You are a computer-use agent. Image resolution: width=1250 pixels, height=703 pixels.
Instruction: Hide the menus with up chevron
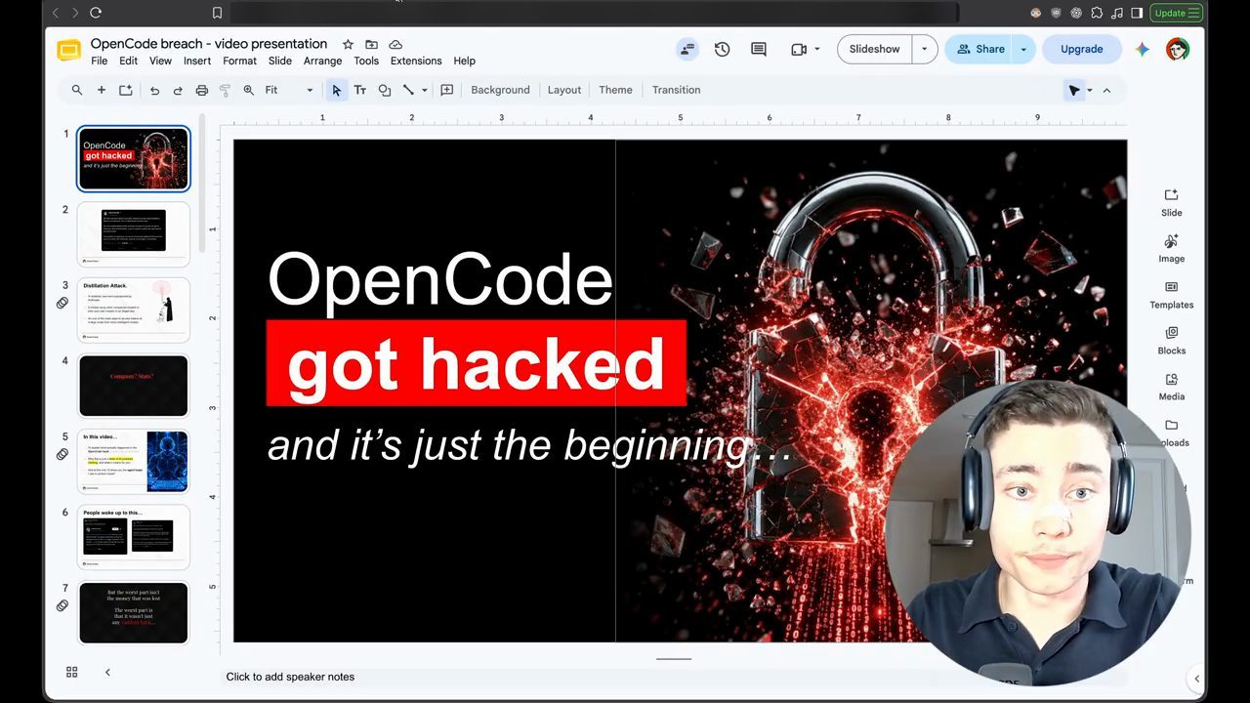click(1106, 90)
